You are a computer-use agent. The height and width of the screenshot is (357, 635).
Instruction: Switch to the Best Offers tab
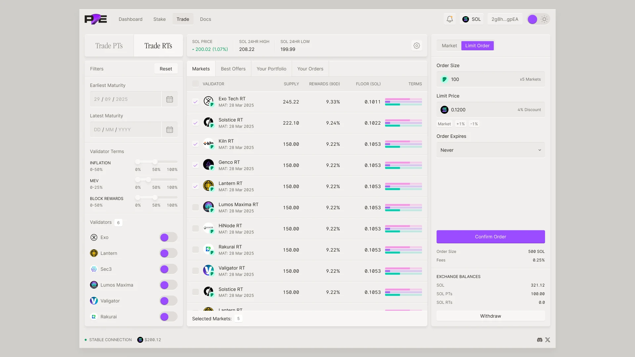tap(233, 69)
